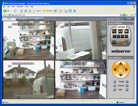Mute audio with the speaker icon
This screenshot has width=138, height=106.
coord(114,42)
